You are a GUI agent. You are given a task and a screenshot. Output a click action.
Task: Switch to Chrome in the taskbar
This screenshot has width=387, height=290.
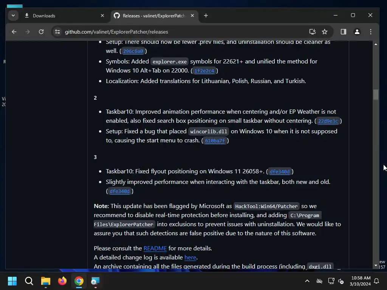tap(79, 281)
